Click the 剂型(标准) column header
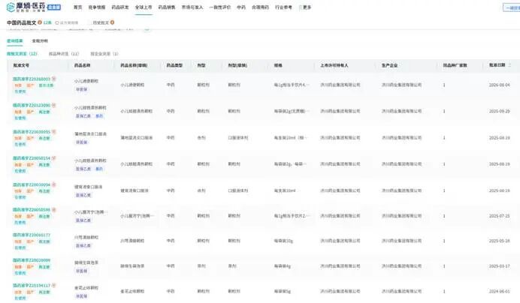 point(237,65)
